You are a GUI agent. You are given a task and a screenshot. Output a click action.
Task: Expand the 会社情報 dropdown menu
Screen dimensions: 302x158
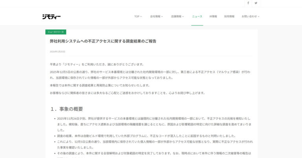(x=156, y=16)
